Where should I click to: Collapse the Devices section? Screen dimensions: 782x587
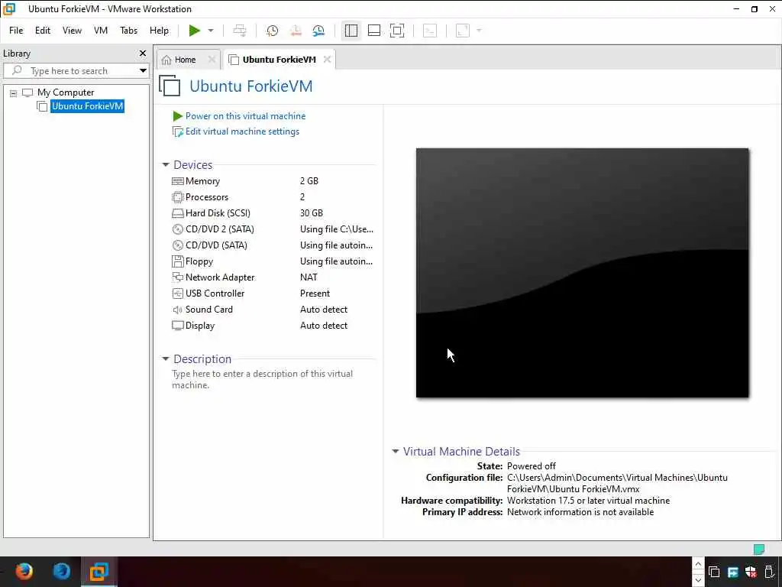point(166,165)
